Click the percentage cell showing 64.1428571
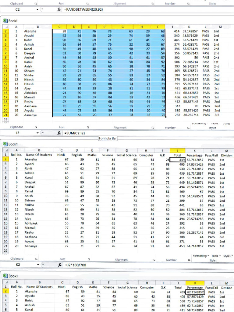The height and width of the screenshot is (312, 234). [x=195, y=183]
